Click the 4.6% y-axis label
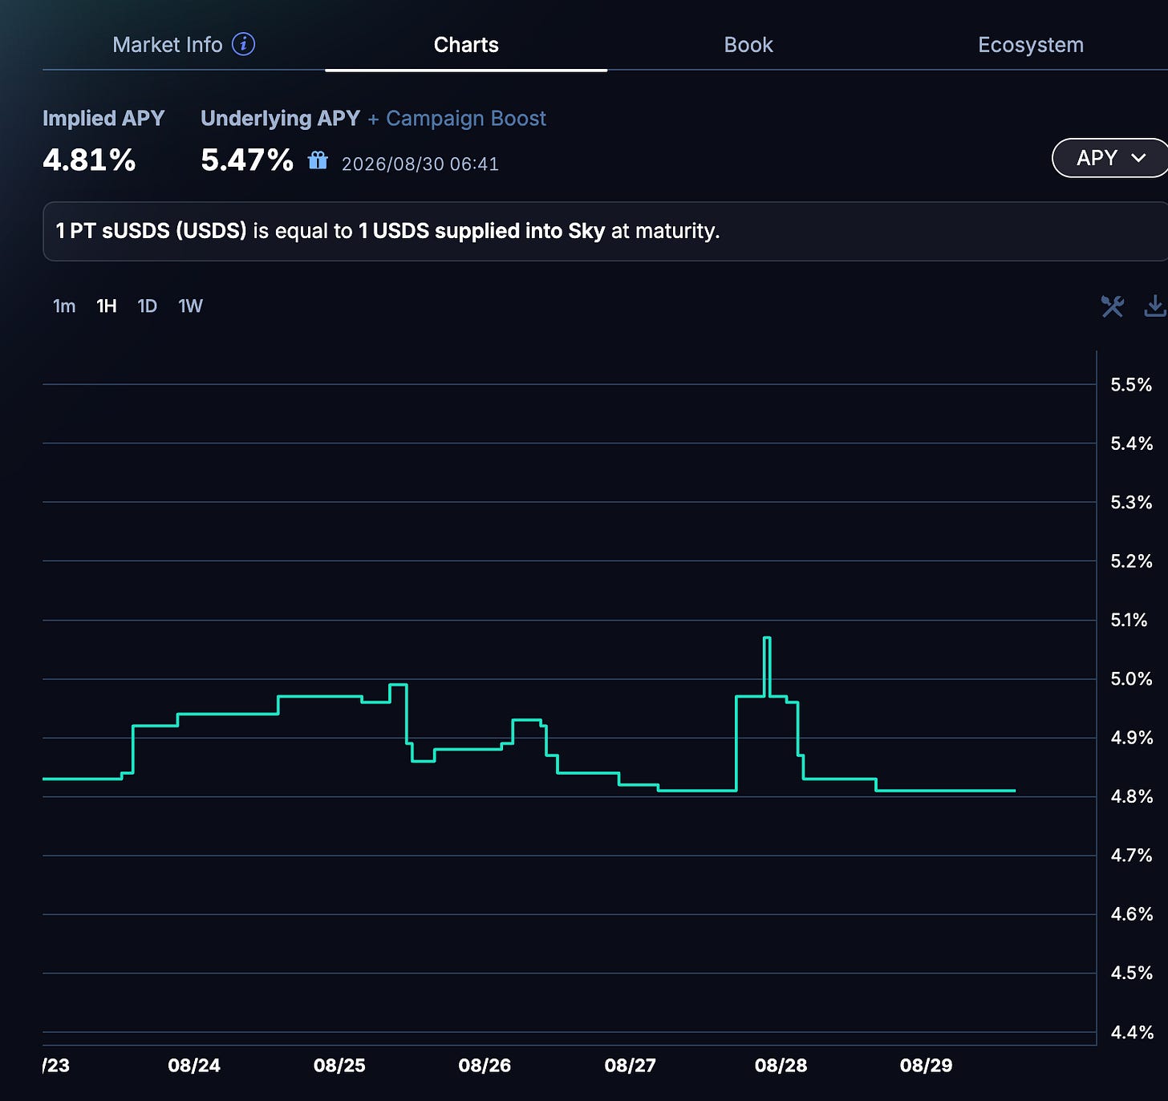 coord(1131,914)
